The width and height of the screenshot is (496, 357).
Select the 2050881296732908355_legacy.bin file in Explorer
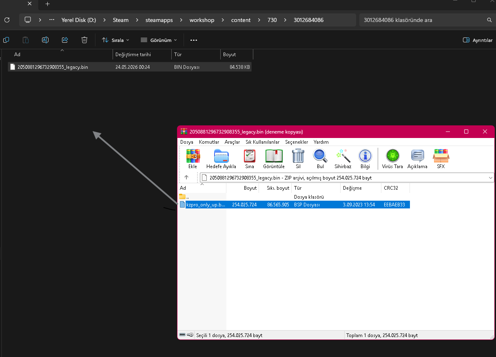130,67
